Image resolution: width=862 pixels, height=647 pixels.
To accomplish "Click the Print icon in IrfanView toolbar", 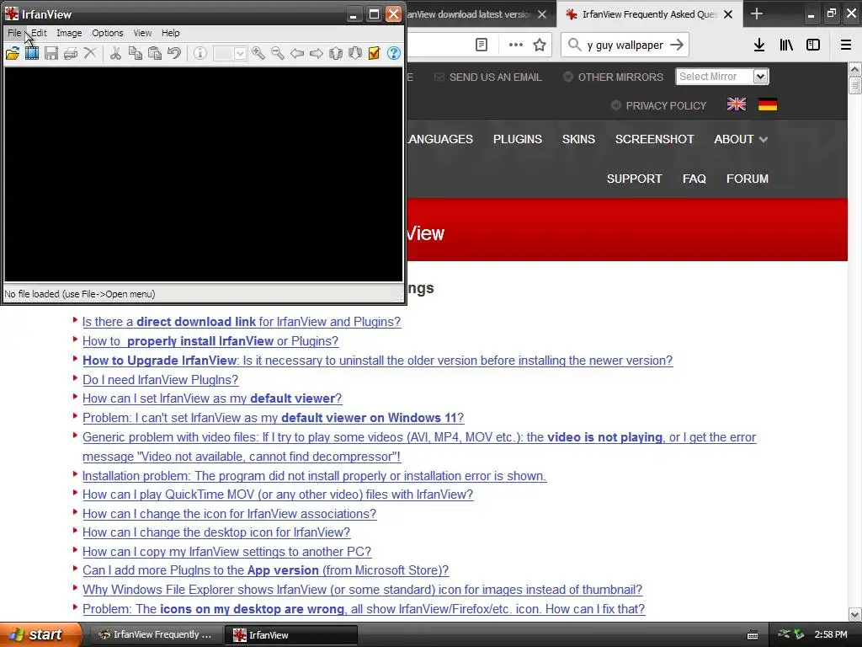I will (x=71, y=53).
